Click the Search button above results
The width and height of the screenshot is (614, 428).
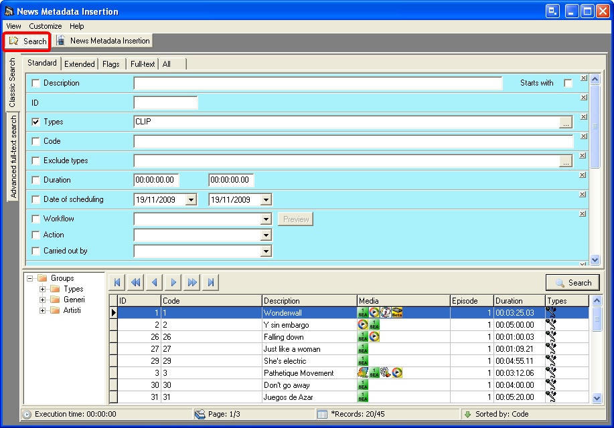(572, 283)
